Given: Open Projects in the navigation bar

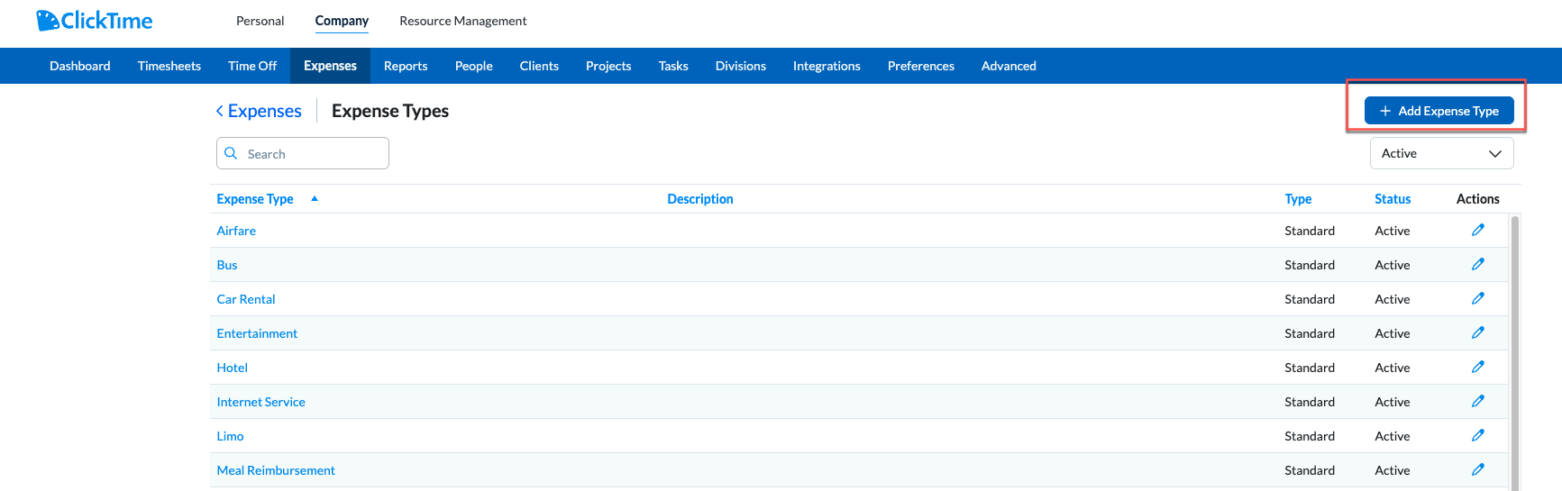Looking at the screenshot, I should 608,66.
